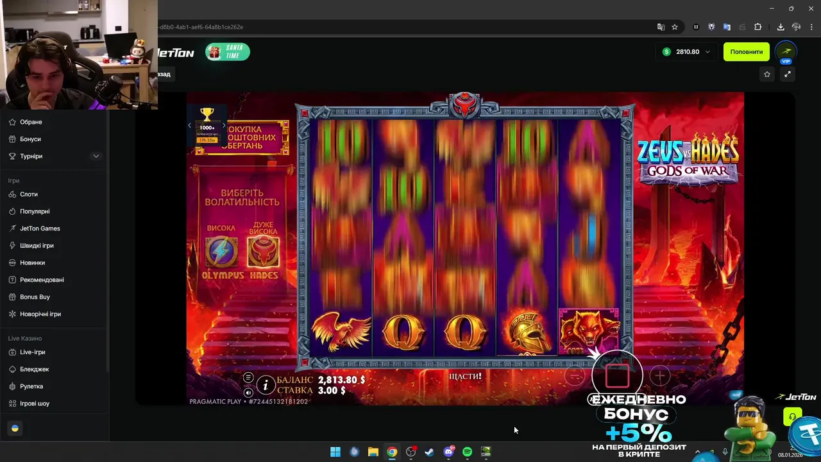Select Olympus high volatility

click(x=222, y=252)
